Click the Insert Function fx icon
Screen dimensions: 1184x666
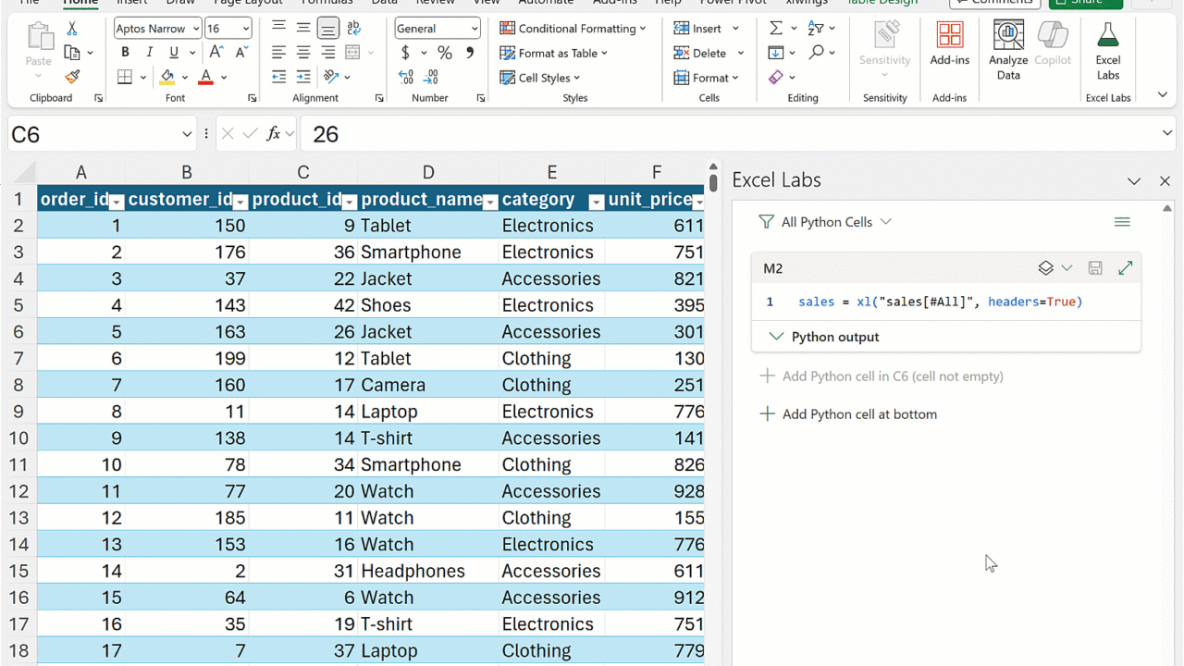(x=273, y=134)
